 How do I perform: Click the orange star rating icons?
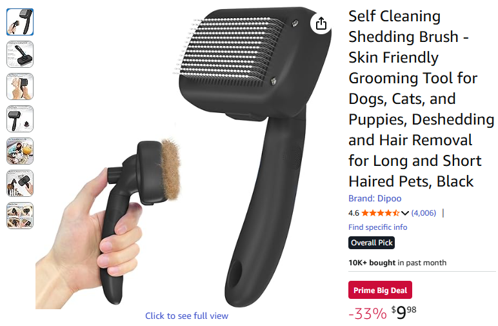click(380, 213)
